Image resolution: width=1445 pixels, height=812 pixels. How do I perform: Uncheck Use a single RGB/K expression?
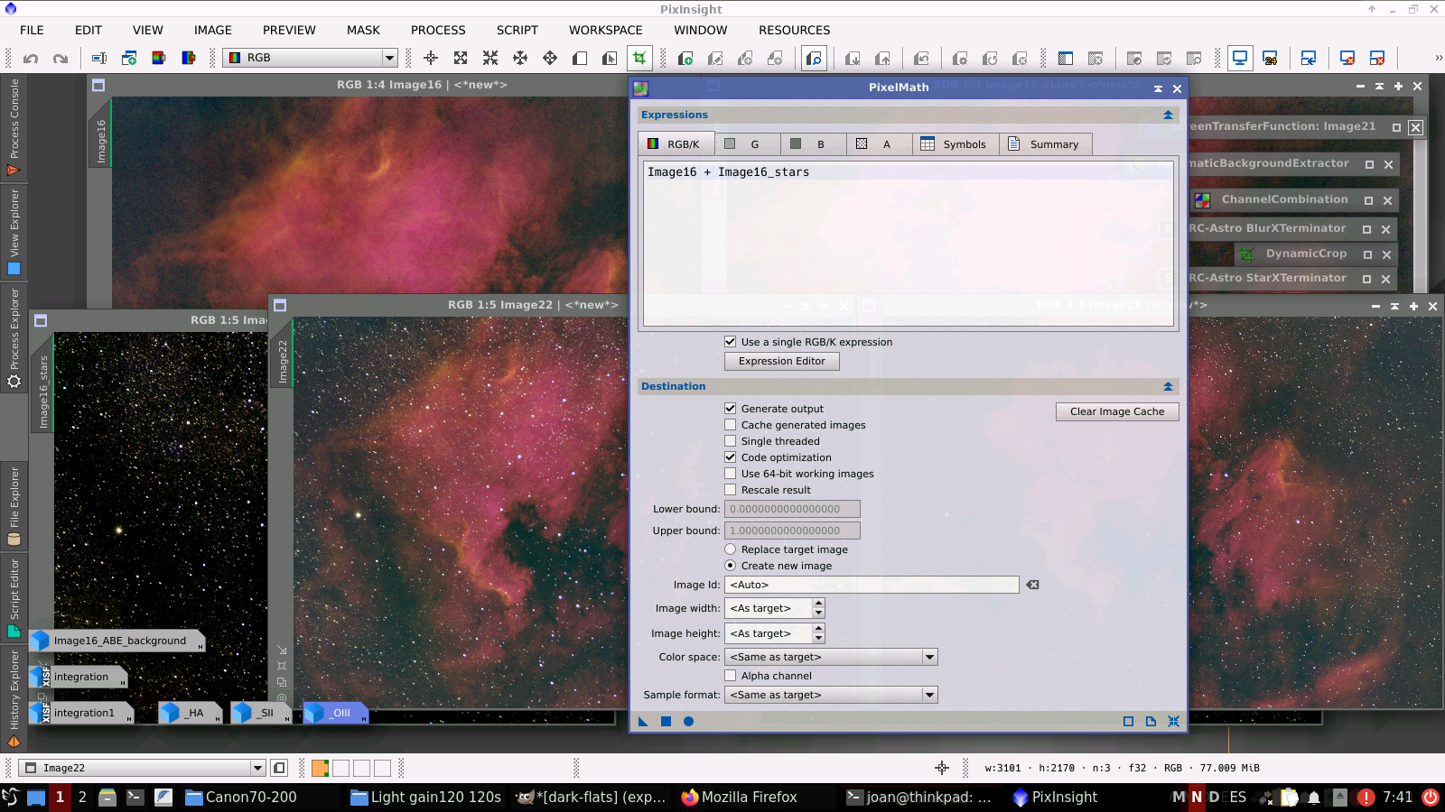coord(731,342)
